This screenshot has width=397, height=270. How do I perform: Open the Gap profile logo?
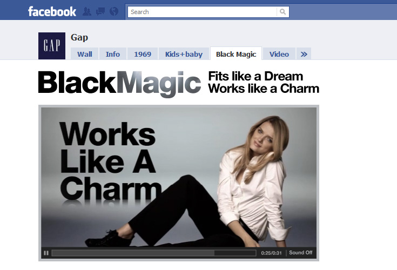52,46
